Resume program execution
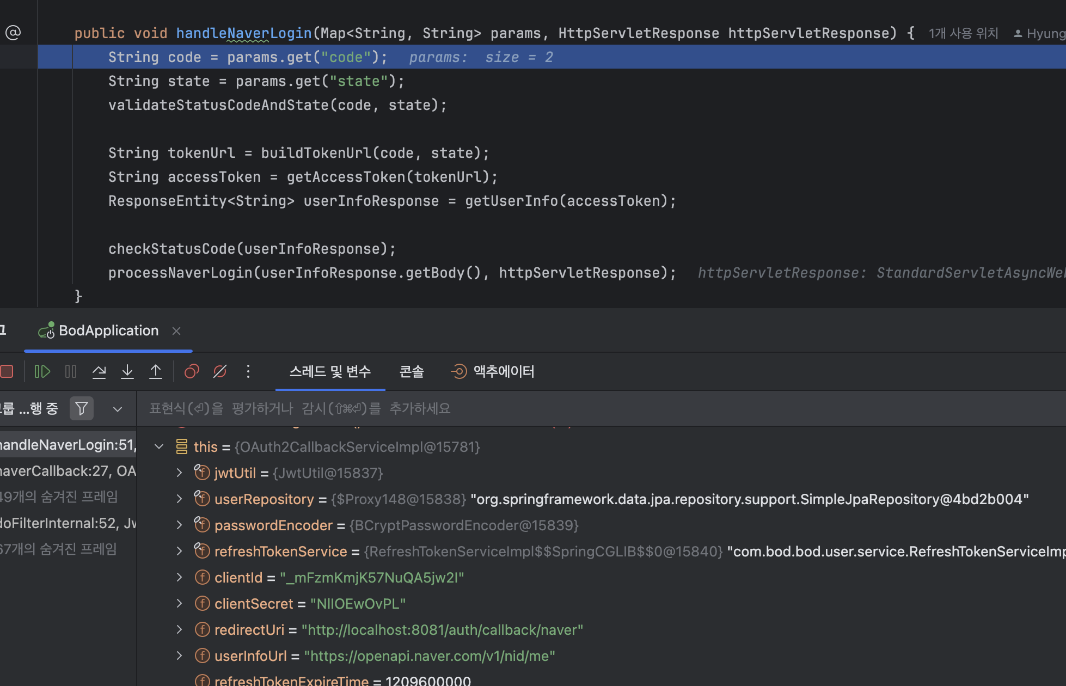 (42, 371)
